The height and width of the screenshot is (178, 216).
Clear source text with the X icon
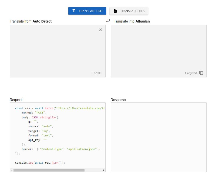pyautogui.click(x=100, y=30)
